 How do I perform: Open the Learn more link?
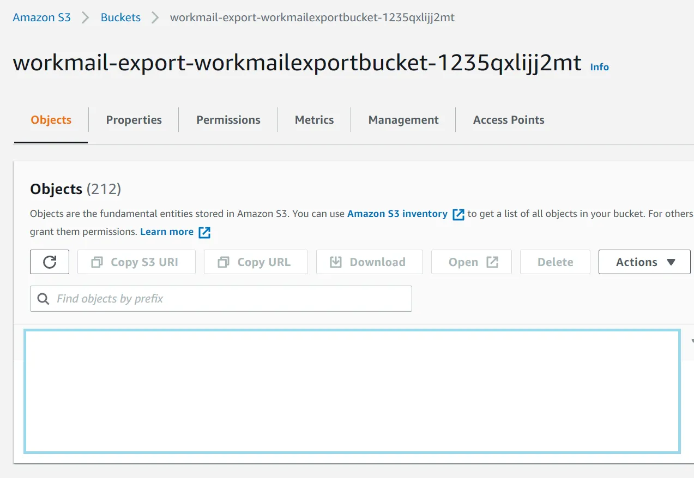(x=167, y=232)
